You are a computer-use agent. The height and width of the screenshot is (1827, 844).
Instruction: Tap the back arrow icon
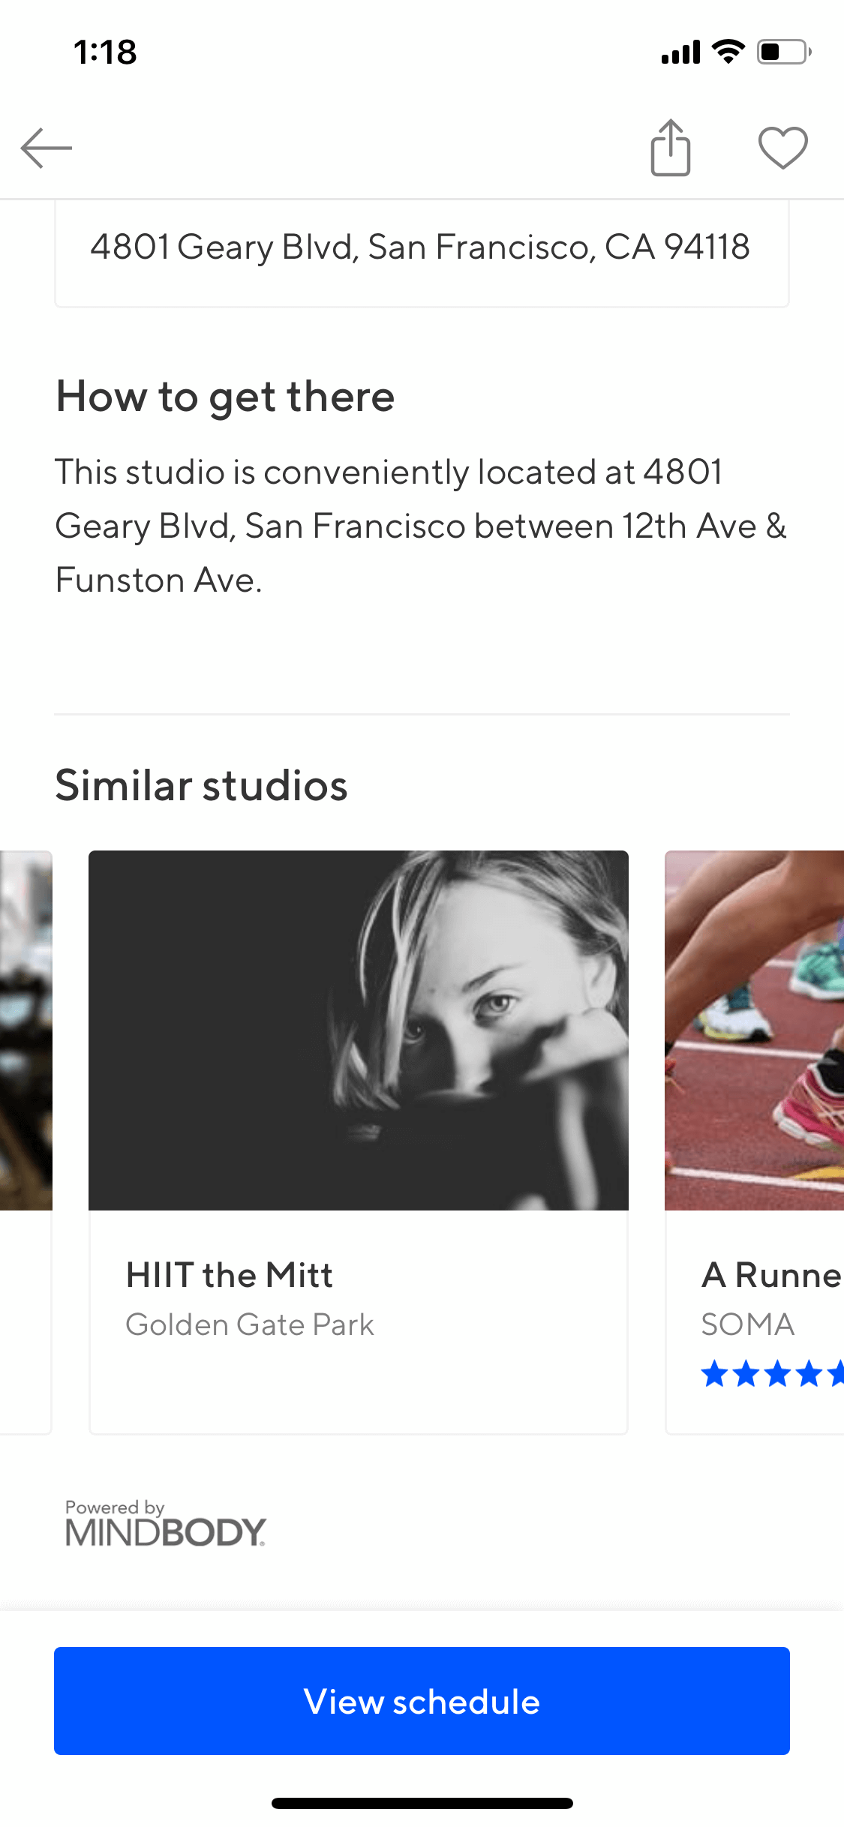[47, 148]
